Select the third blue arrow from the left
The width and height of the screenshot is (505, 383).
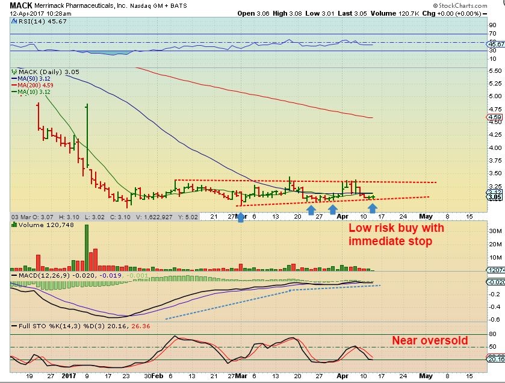pos(333,210)
